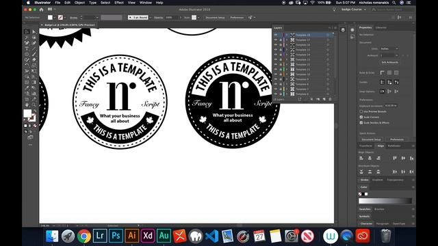
Task: Click Document Setup in top control bar
Action: 215,17
